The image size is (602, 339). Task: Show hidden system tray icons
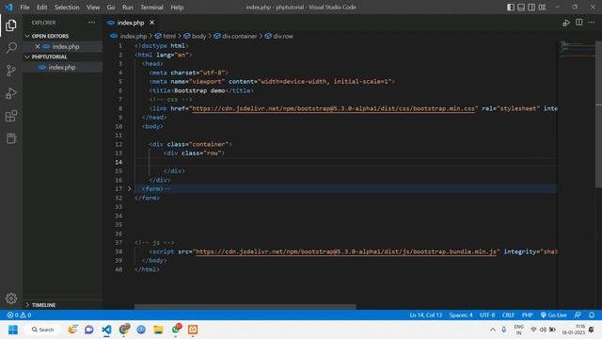493,330
